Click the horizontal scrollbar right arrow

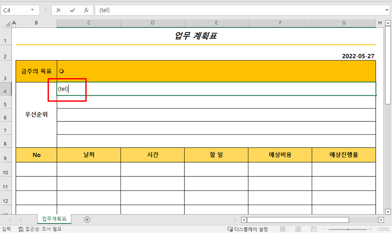pos(381,220)
